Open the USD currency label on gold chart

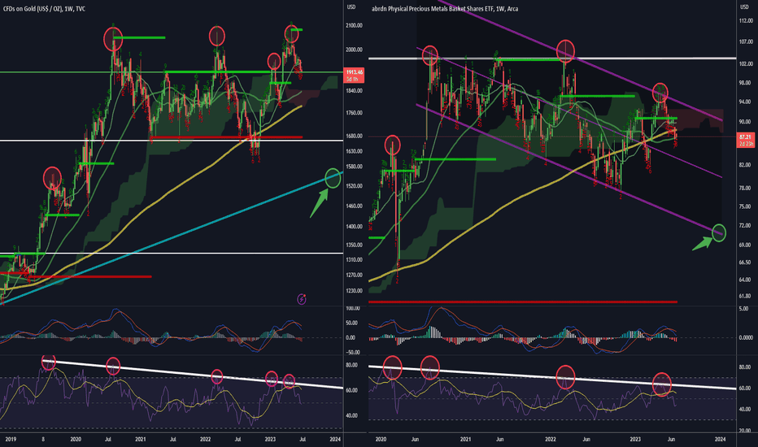point(351,7)
